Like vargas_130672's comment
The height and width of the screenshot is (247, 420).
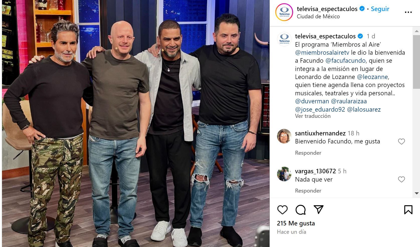point(401,179)
